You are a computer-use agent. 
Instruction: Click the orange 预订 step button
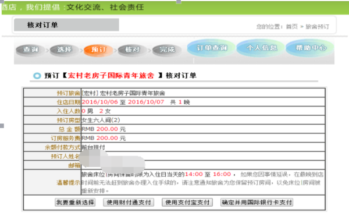[x=98, y=49]
